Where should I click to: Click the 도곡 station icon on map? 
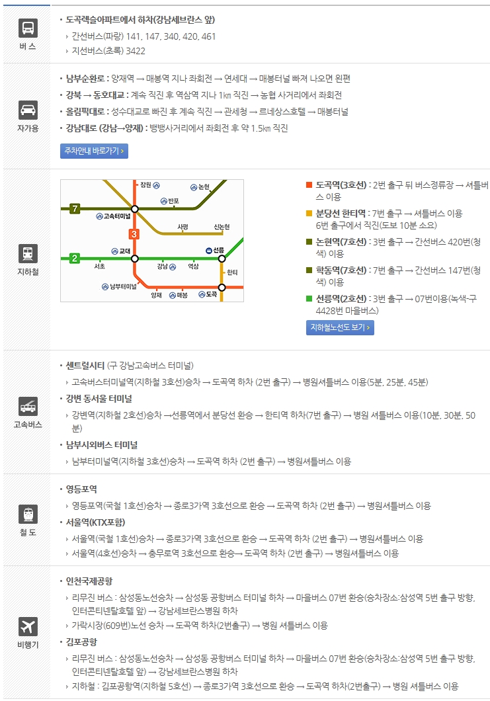pyautogui.click(x=202, y=294)
